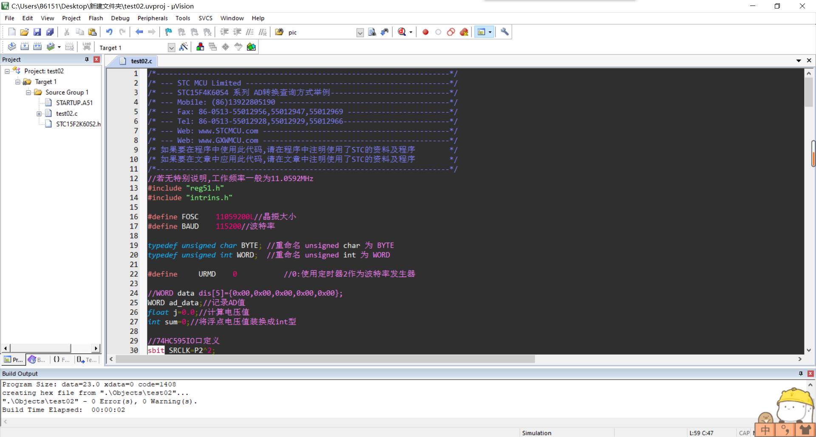Open Options for Target dialog
Screen dimensions: 816x437
[x=184, y=47]
